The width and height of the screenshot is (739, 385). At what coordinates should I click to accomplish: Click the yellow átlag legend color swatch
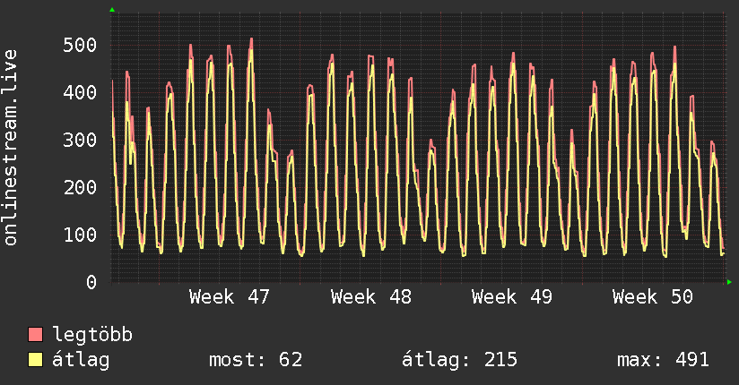pyautogui.click(x=35, y=359)
